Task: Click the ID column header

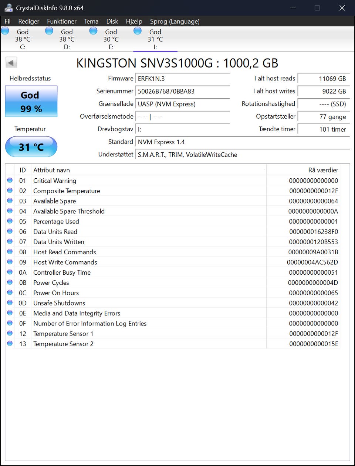Action: point(23,170)
